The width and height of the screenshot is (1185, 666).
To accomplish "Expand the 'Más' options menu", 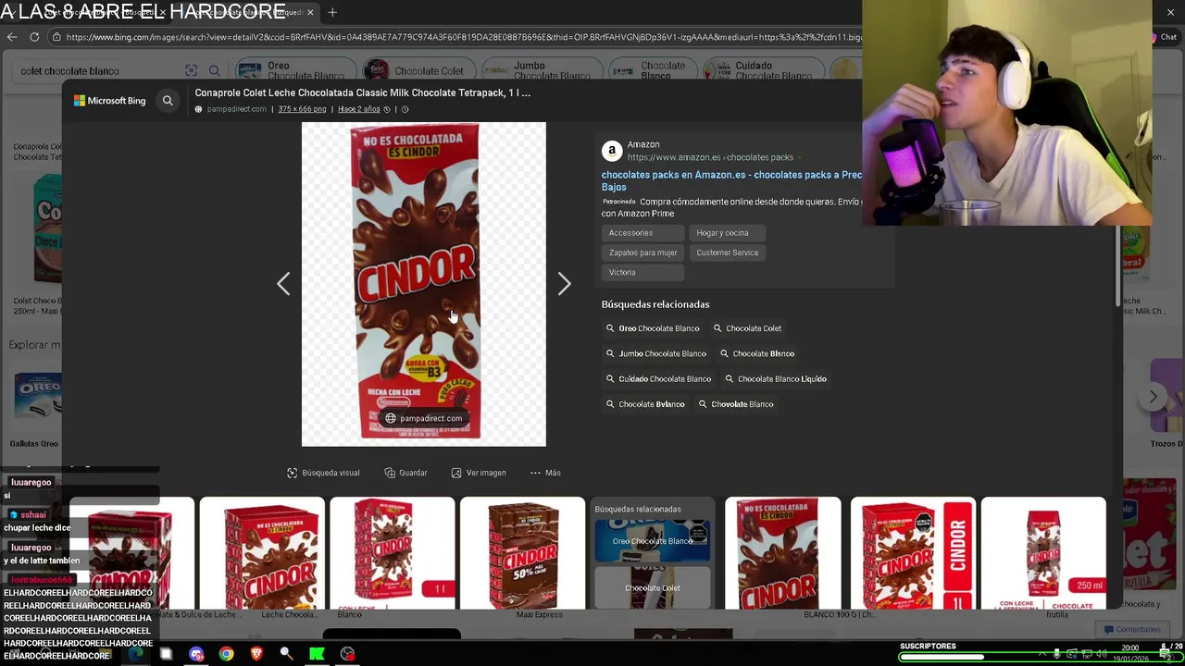I will coord(545,473).
